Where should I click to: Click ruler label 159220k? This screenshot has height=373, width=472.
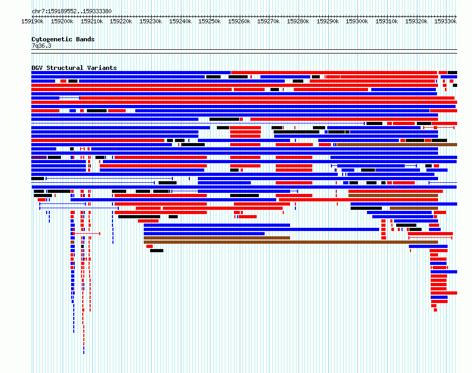[121, 21]
